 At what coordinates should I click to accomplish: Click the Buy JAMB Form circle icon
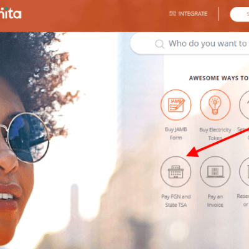coord(176,105)
